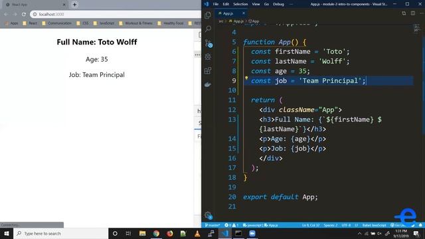
Task: Click the master branch in status bar
Action: [x=212, y=225]
